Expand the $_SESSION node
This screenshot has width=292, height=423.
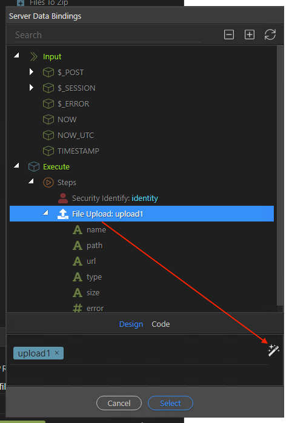point(32,88)
